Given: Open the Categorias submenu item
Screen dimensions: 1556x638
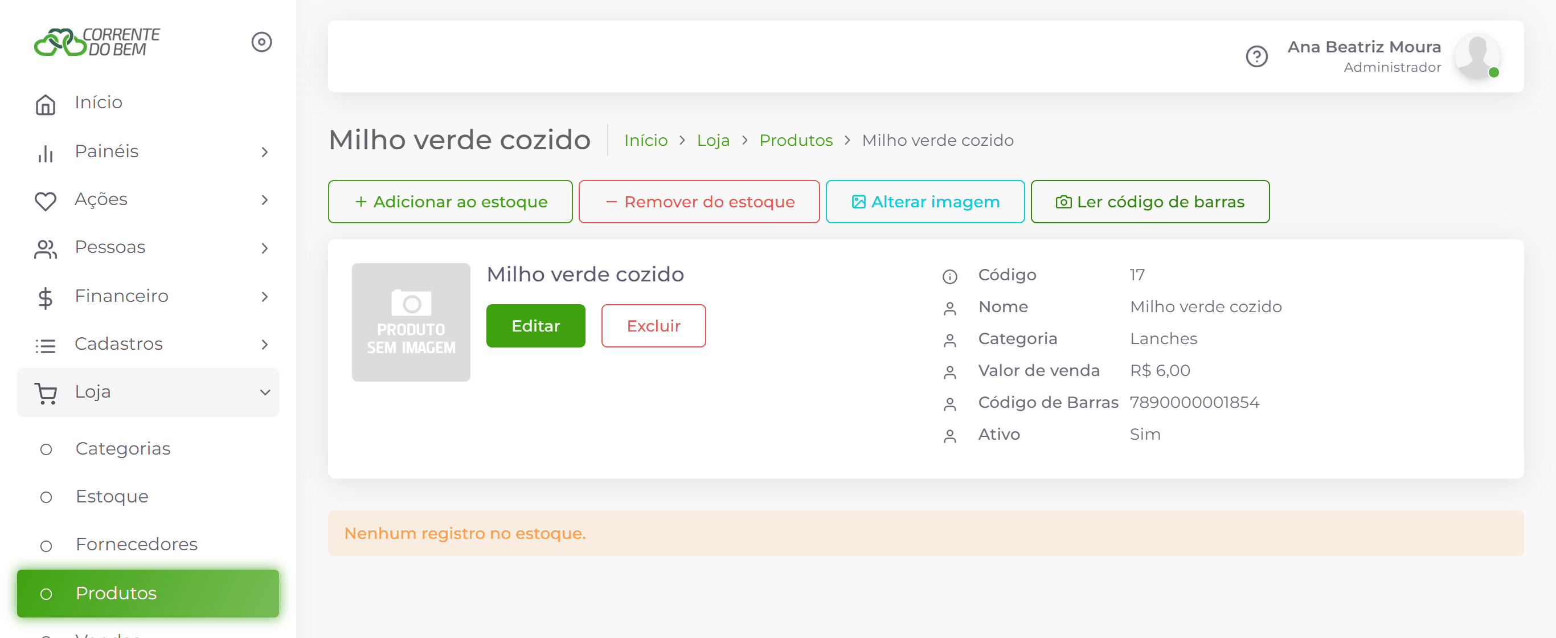Looking at the screenshot, I should (148, 448).
